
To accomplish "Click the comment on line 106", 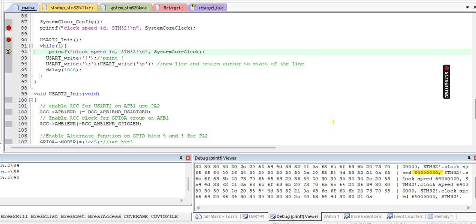I will coord(124,136).
